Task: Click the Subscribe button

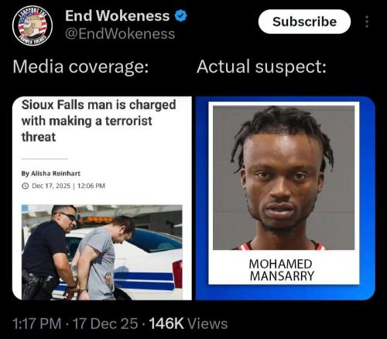Action: pyautogui.click(x=304, y=22)
